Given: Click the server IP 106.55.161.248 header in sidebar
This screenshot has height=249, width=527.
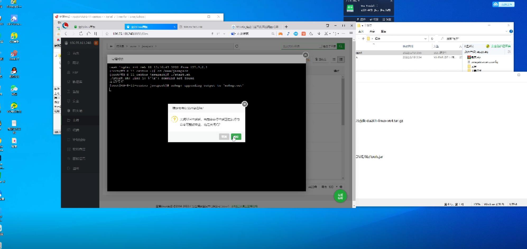Looking at the screenshot, I should pyautogui.click(x=80, y=43).
